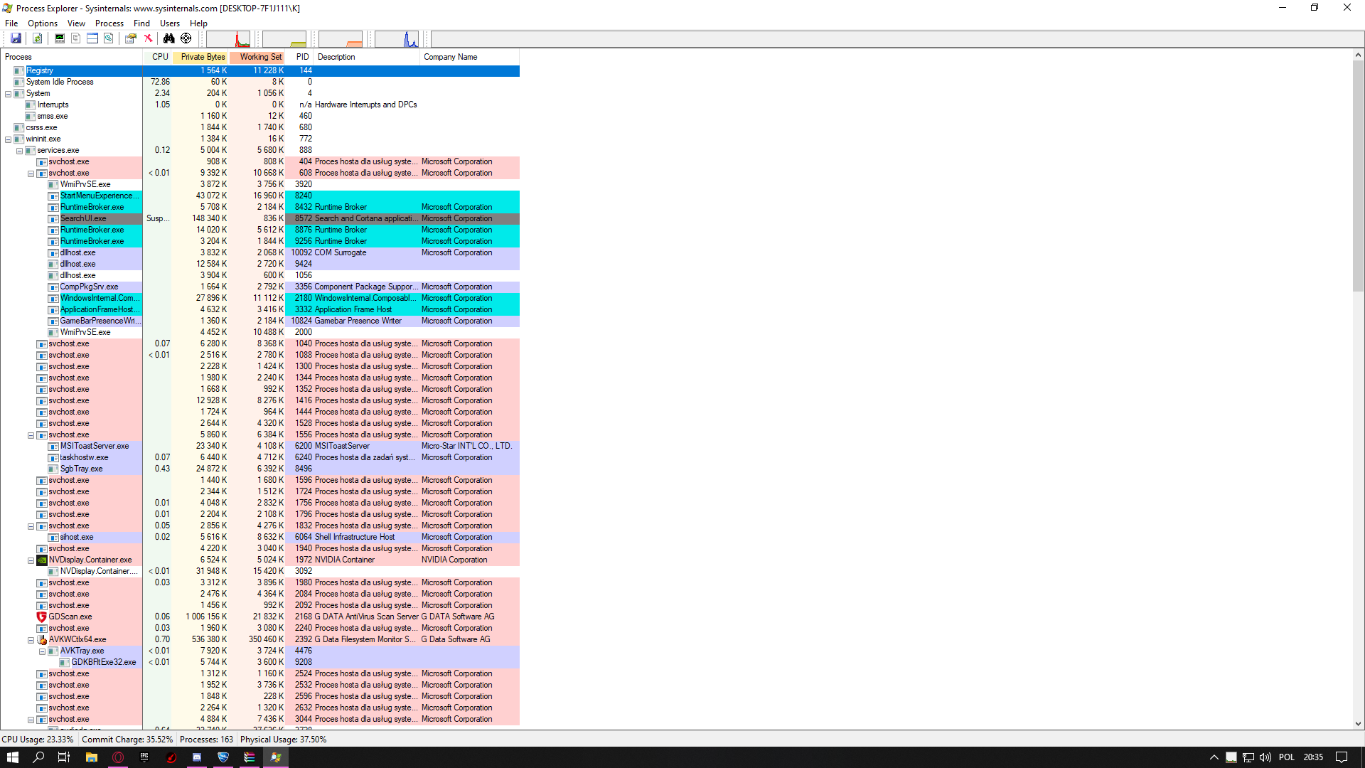Viewport: 1365px width, 768px height.
Task: Collapse the AVKTray.exe tree node
Action: tap(42, 651)
